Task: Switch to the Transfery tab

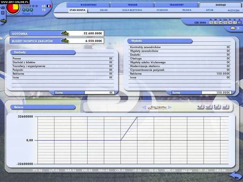Action: pyautogui.click(x=176, y=5)
